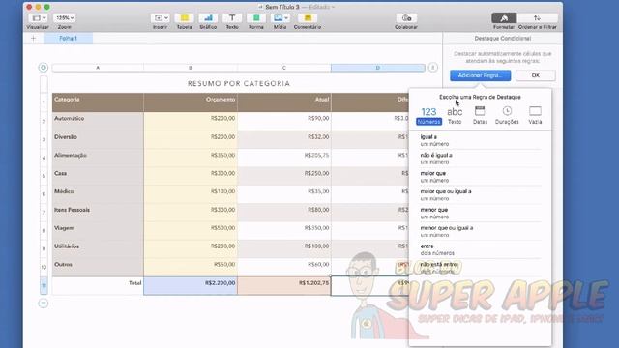
Task: Click the Formatar toolbar button
Action: tap(504, 18)
